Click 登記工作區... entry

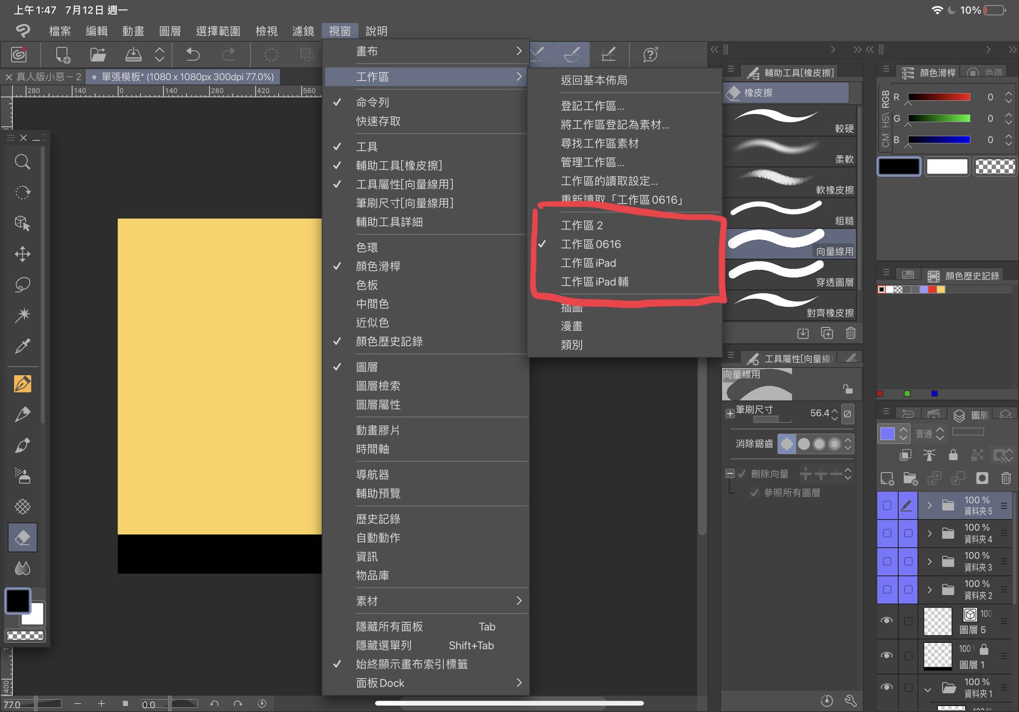(592, 105)
